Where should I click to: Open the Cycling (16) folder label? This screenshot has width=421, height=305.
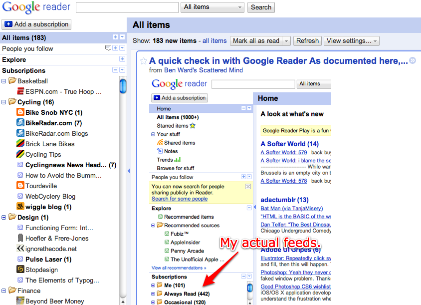36,102
